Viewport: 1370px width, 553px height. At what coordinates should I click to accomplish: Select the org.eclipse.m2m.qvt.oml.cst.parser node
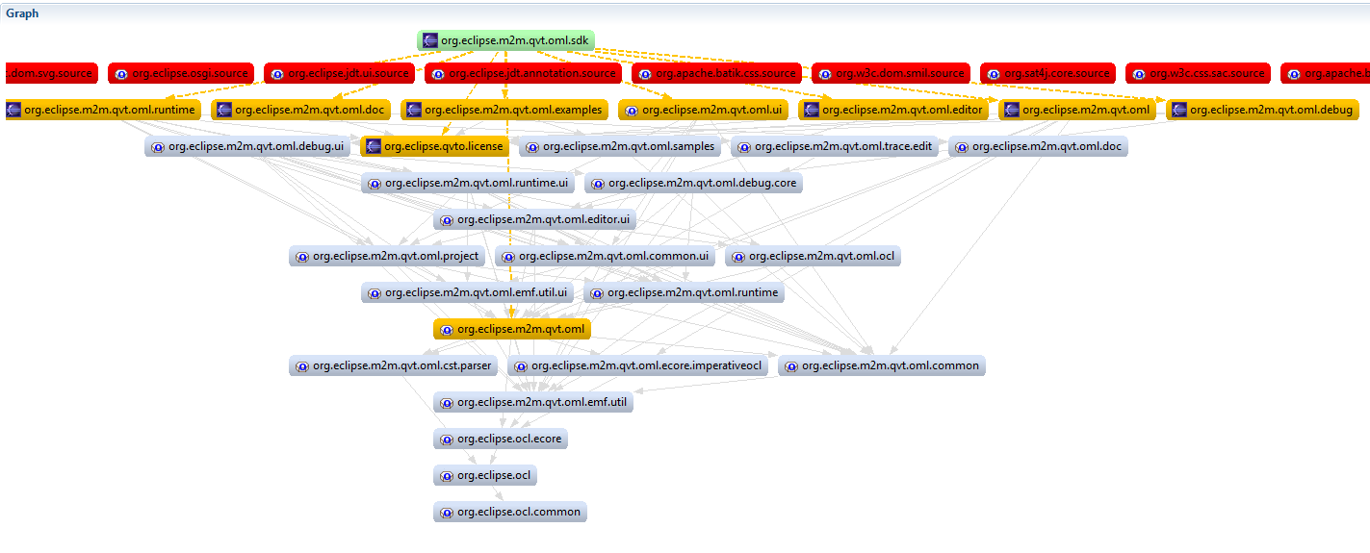[x=394, y=365]
